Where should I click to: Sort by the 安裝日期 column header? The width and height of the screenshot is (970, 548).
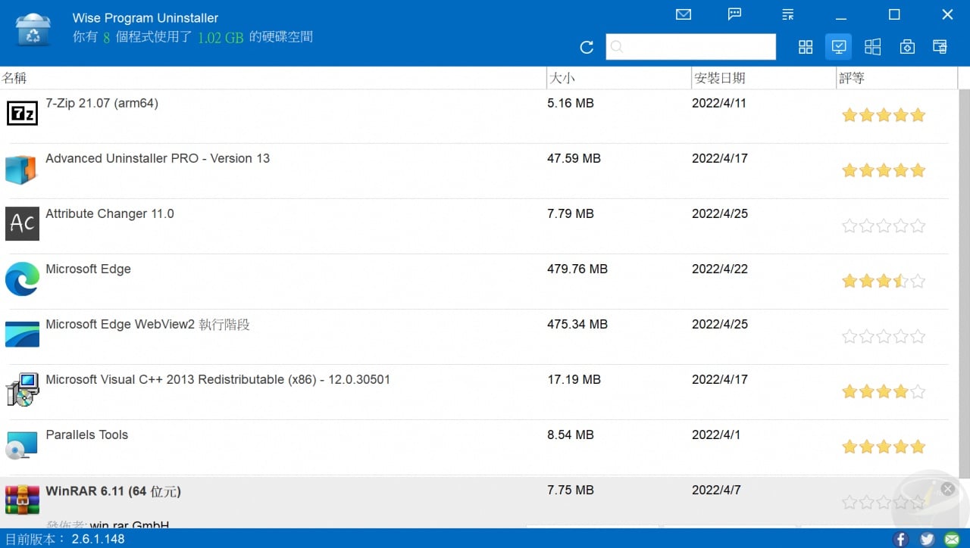pos(718,77)
